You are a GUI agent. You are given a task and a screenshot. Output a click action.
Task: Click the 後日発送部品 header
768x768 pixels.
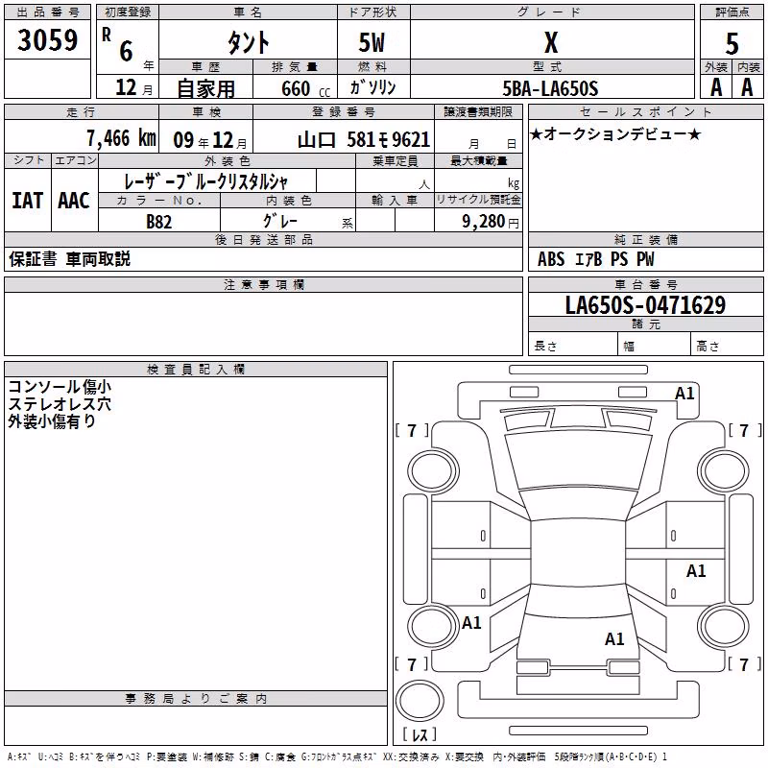(x=263, y=239)
